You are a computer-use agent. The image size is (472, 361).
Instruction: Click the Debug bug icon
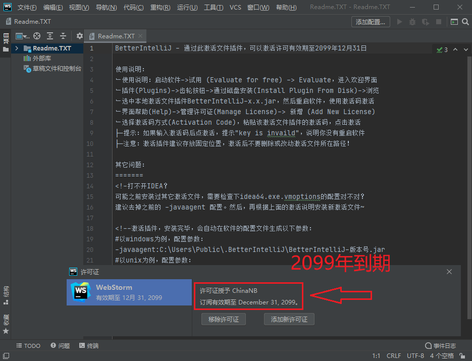[412, 22]
